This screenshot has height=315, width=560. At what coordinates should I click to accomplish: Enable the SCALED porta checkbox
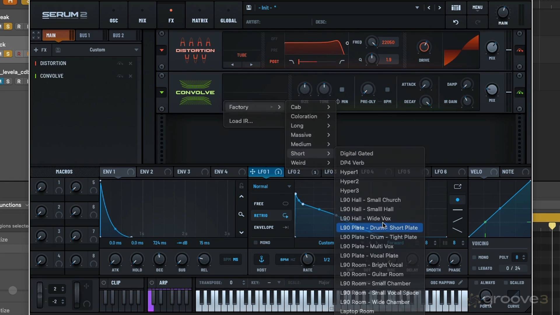pos(506,283)
